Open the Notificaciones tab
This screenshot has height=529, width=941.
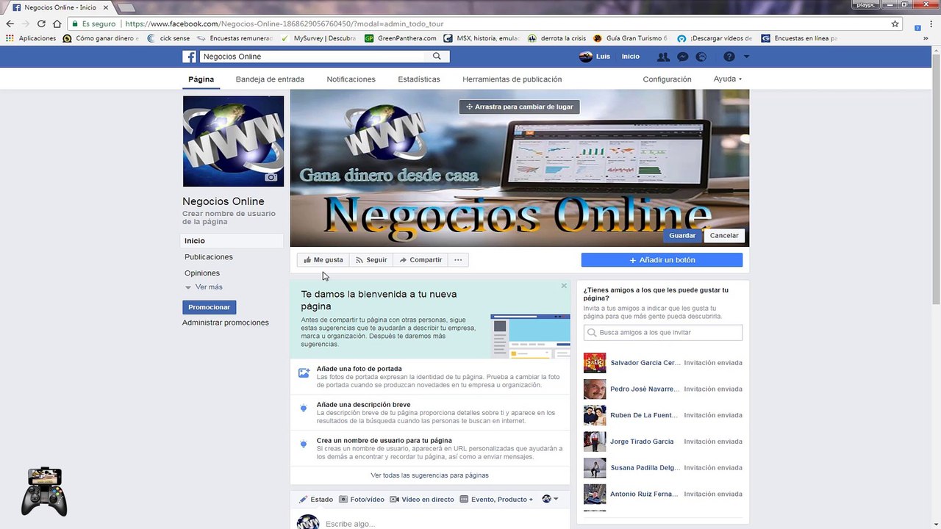[351, 79]
